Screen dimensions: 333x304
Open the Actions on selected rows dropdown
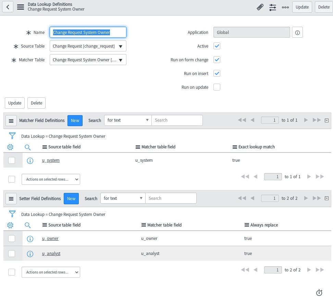[51, 179]
